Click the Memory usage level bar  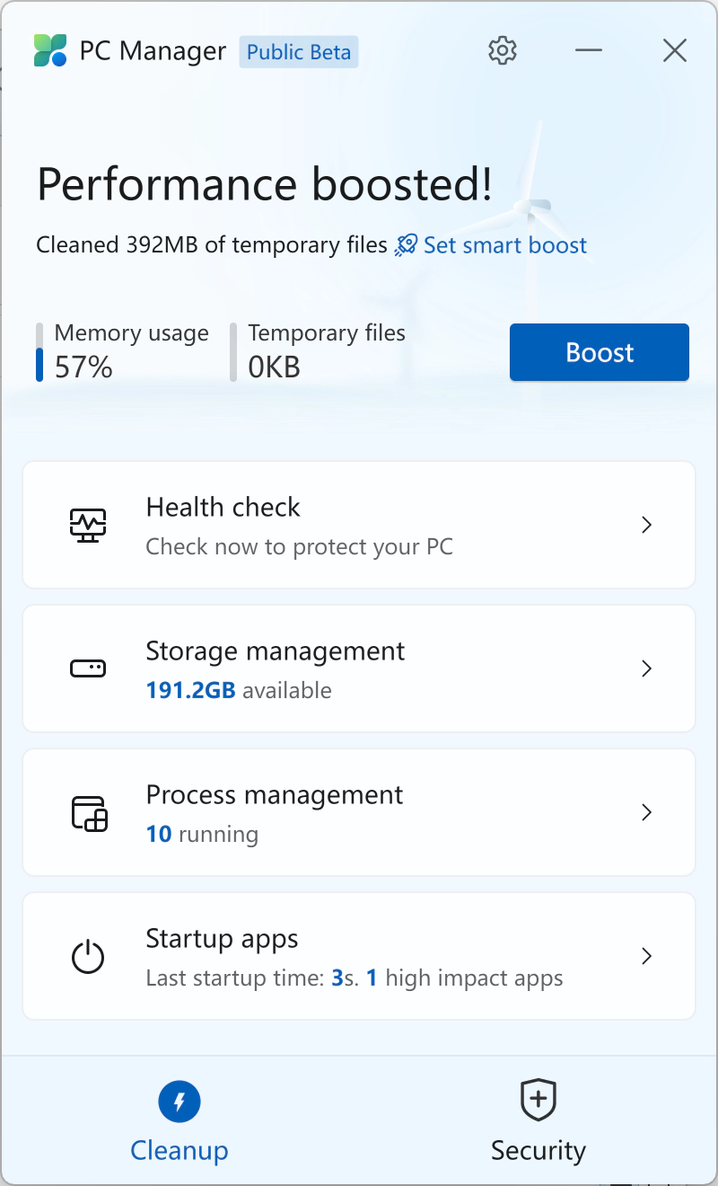click(39, 352)
